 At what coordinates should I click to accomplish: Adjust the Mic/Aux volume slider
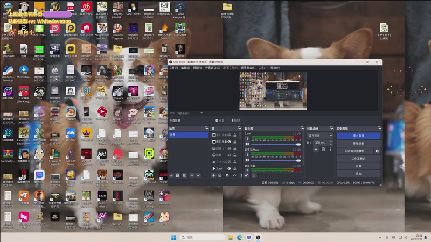tap(276, 160)
